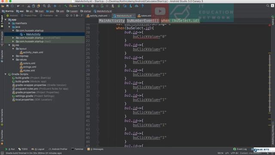Click the Find magnifier icon
Viewport: 275px width, 155px height.
[x=44, y=6]
